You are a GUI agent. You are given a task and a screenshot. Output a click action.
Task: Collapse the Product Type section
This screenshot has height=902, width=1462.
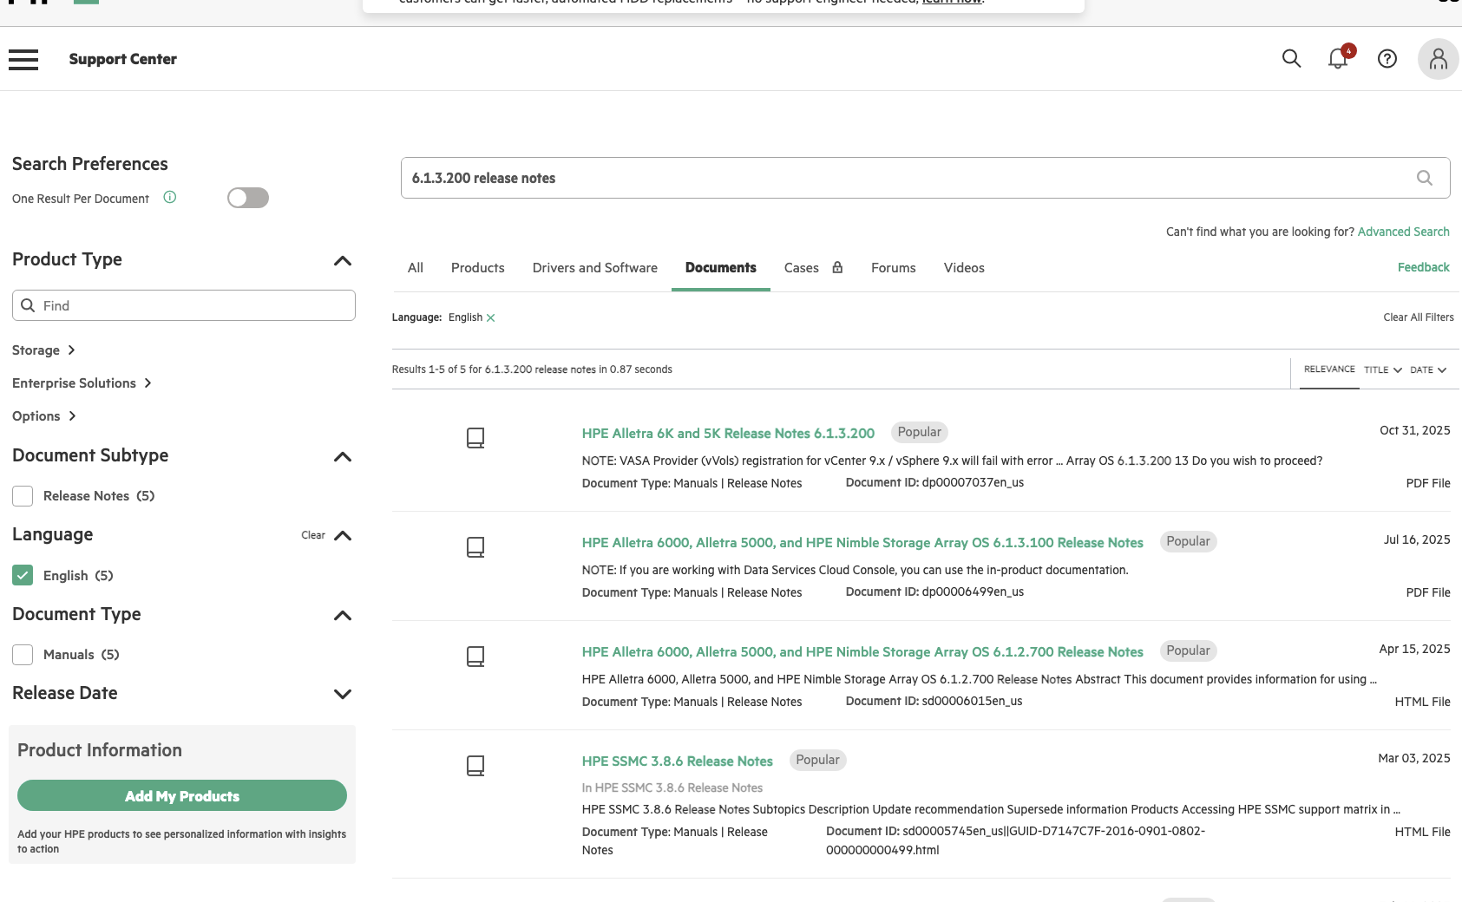(x=343, y=261)
